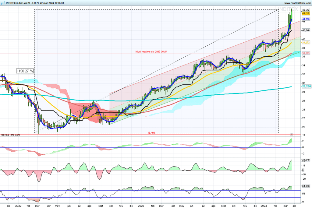Select the INDITEX 3 días title text
Image resolution: width=312 pixels, height=208 pixels.
point(15,3)
